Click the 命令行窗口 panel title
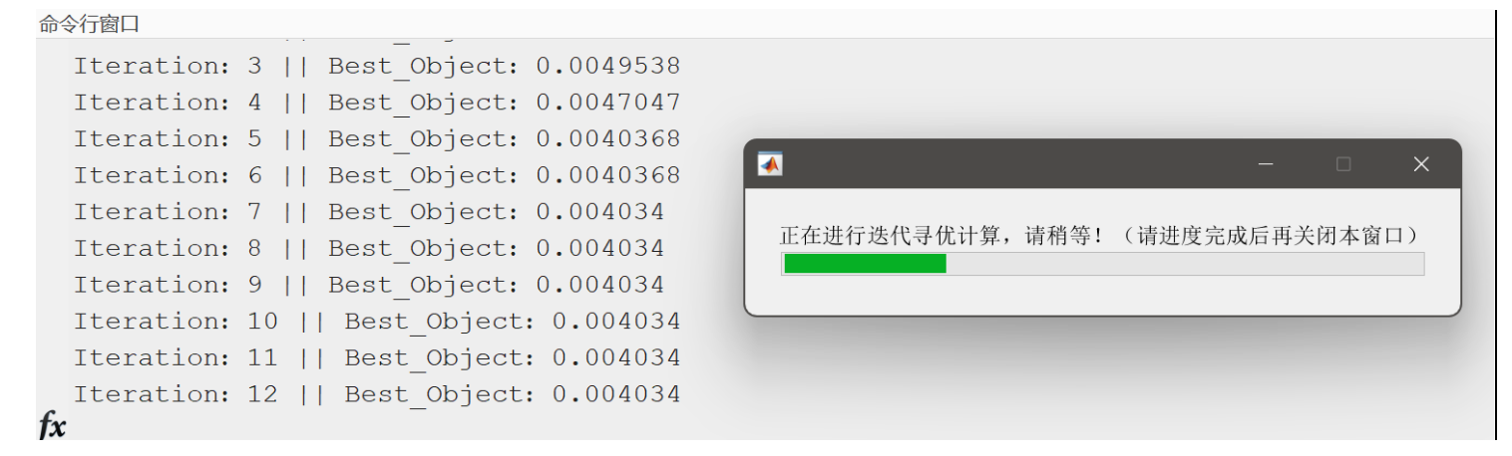The width and height of the screenshot is (1512, 456). 89,24
